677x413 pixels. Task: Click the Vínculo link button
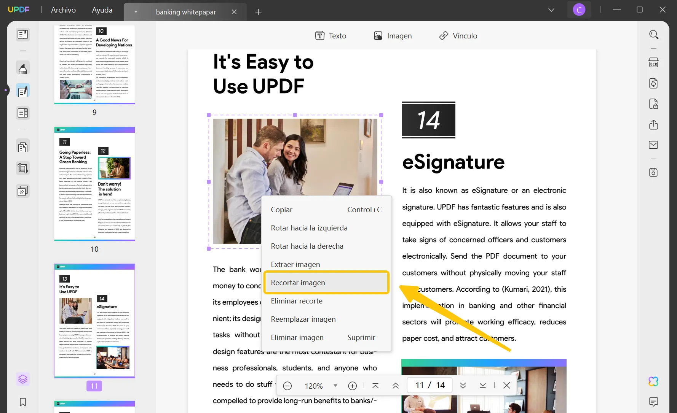point(458,36)
